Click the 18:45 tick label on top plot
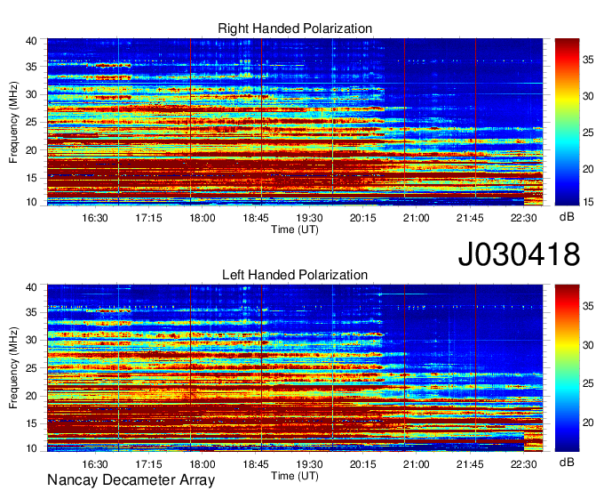This screenshot has height=491, width=604. point(256,218)
